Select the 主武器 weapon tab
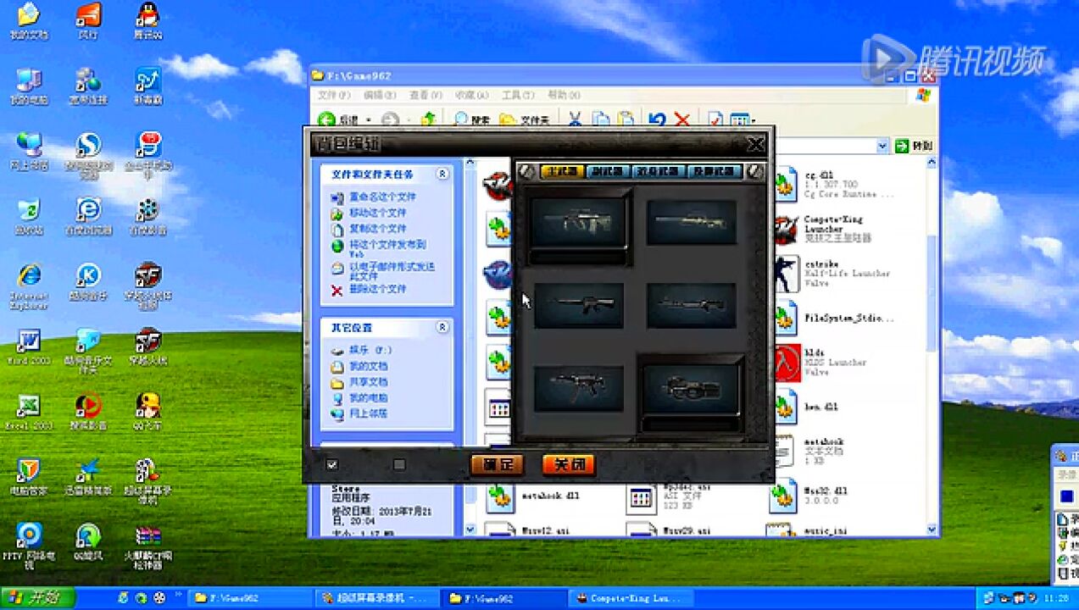Image resolution: width=1079 pixels, height=610 pixels. 563,171
